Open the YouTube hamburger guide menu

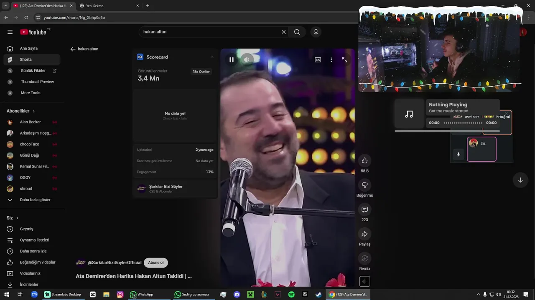pos(10,32)
